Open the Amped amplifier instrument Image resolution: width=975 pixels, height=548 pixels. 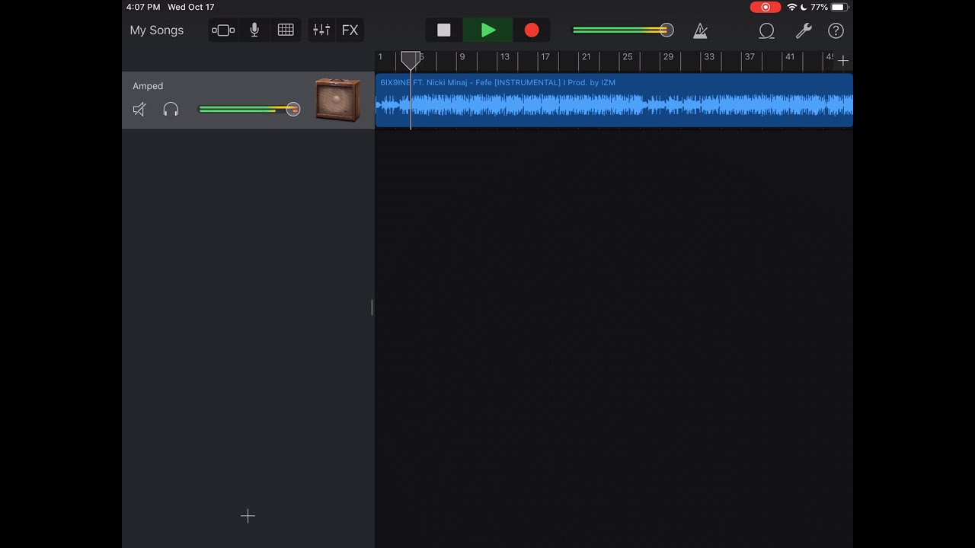[337, 100]
